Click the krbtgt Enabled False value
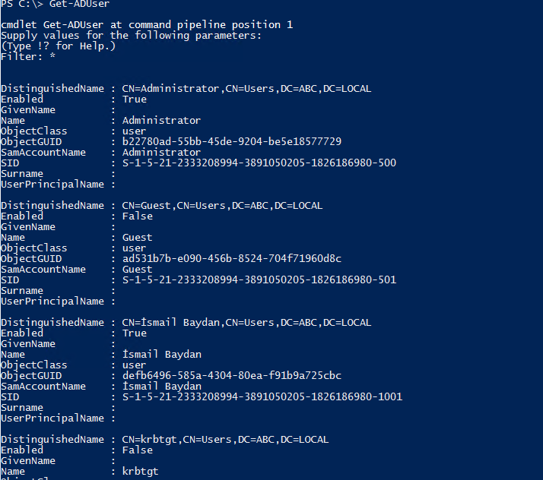 click(138, 450)
